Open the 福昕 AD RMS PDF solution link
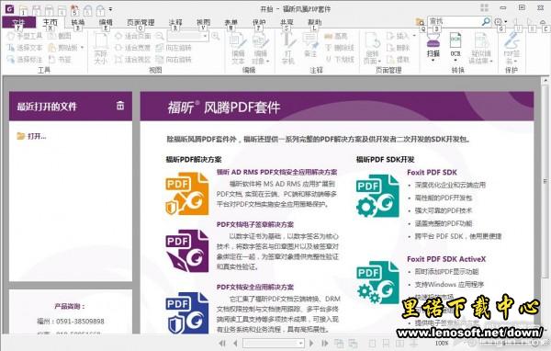The width and height of the screenshot is (551, 351). tap(277, 172)
